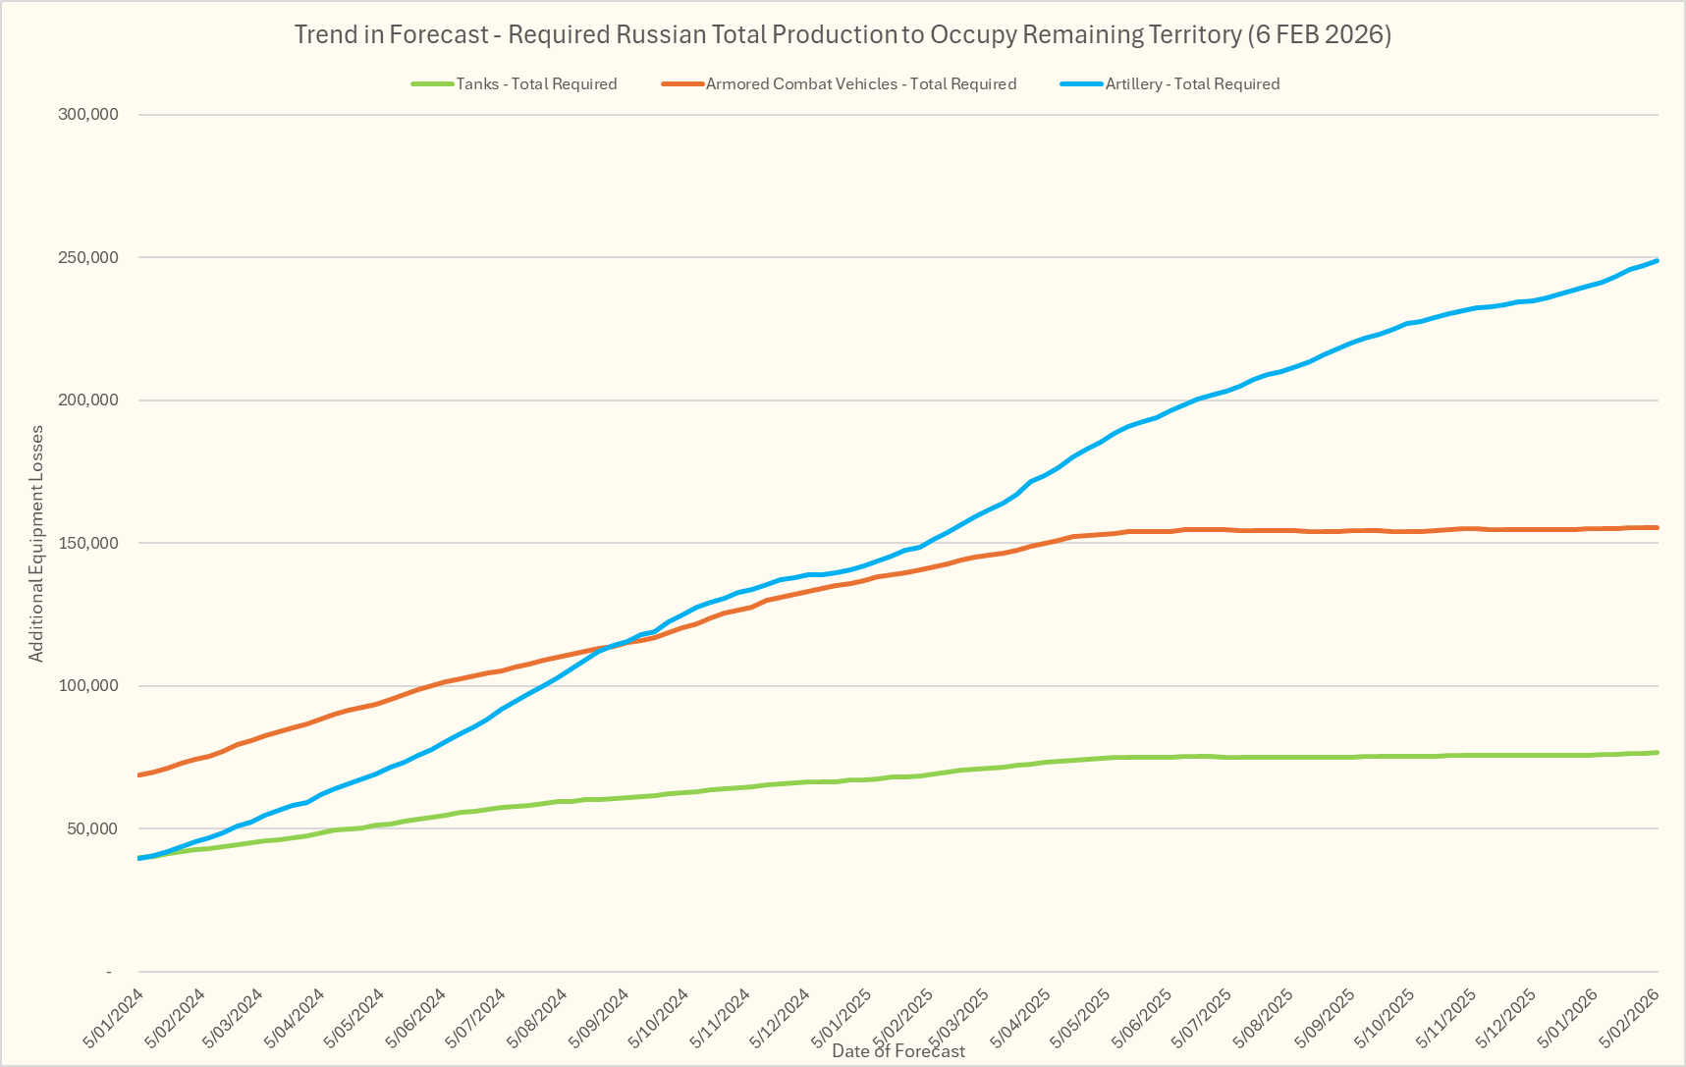Screen dimensions: 1686x1067
Task: Click the 150,000 y-axis label
Action: pyautogui.click(x=88, y=544)
